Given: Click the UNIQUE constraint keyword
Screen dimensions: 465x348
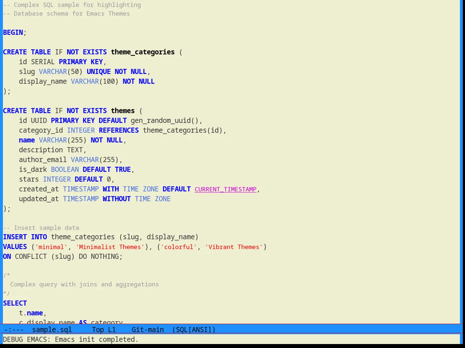Looking at the screenshot, I should point(99,72).
